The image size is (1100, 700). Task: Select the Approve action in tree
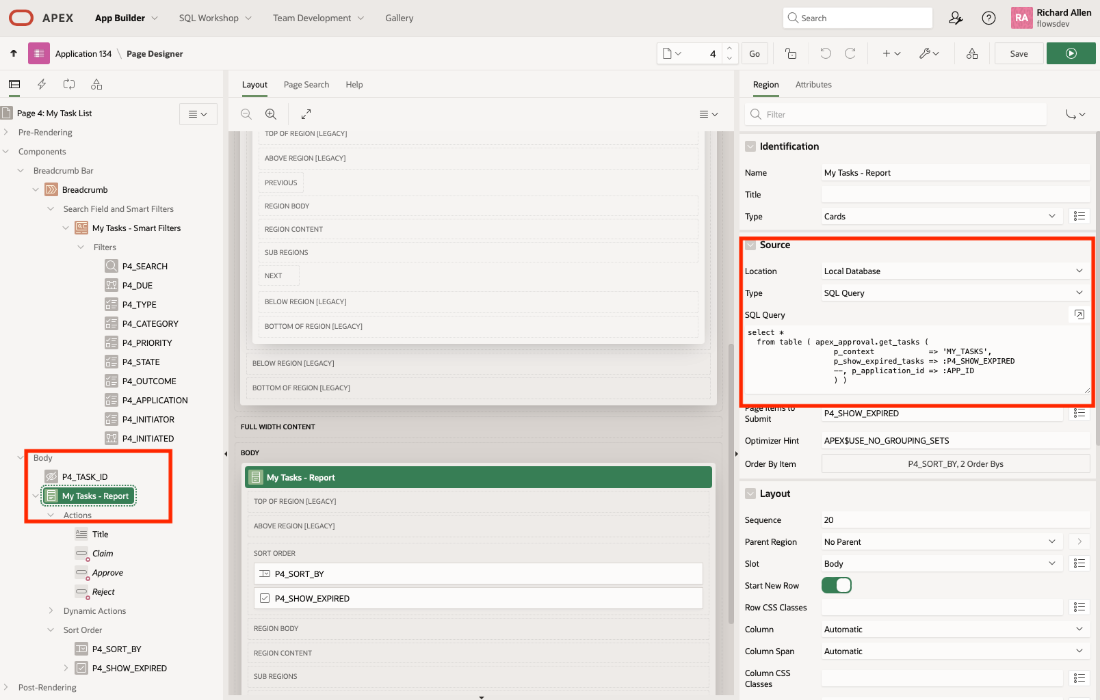(x=107, y=573)
